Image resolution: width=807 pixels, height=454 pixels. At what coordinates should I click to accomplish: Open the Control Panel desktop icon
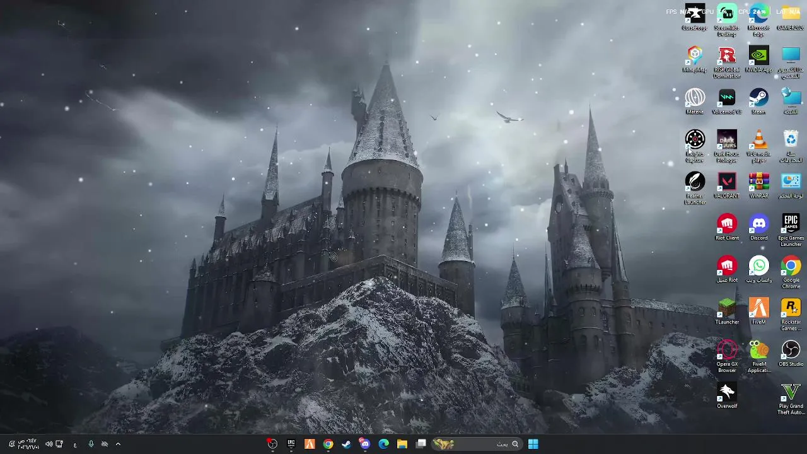coord(791,185)
